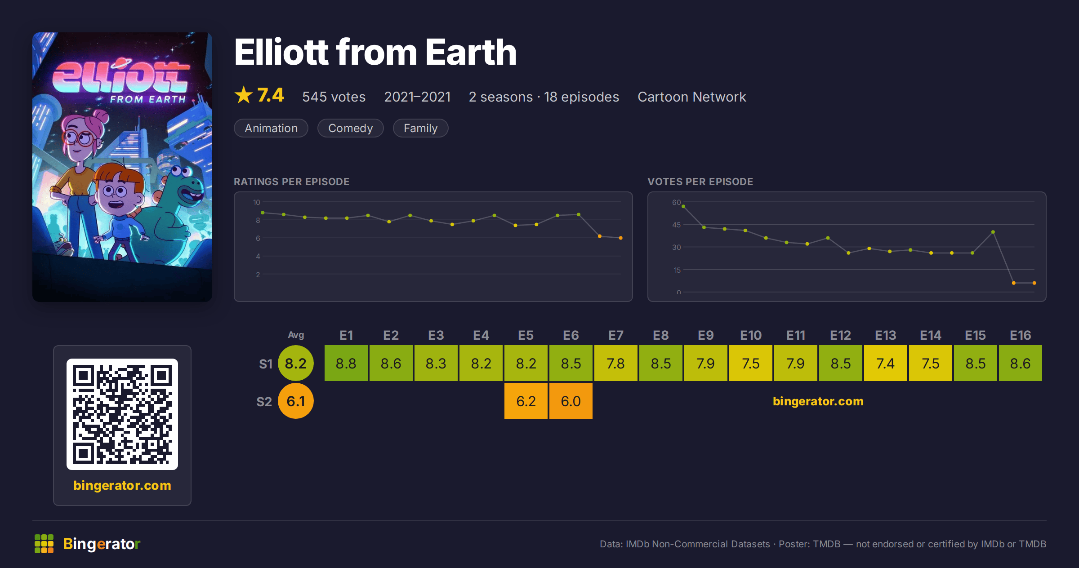Click the S2 average 6.1 circle
Image resolution: width=1079 pixels, height=568 pixels.
(x=296, y=401)
